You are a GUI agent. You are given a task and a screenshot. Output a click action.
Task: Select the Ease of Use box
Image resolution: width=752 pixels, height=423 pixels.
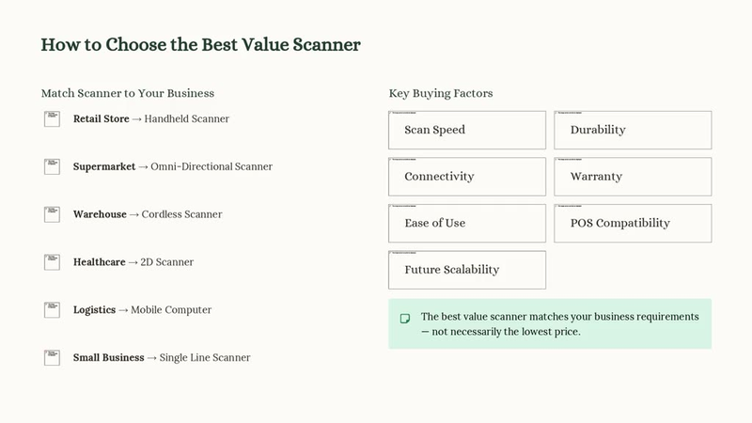pyautogui.click(x=467, y=223)
